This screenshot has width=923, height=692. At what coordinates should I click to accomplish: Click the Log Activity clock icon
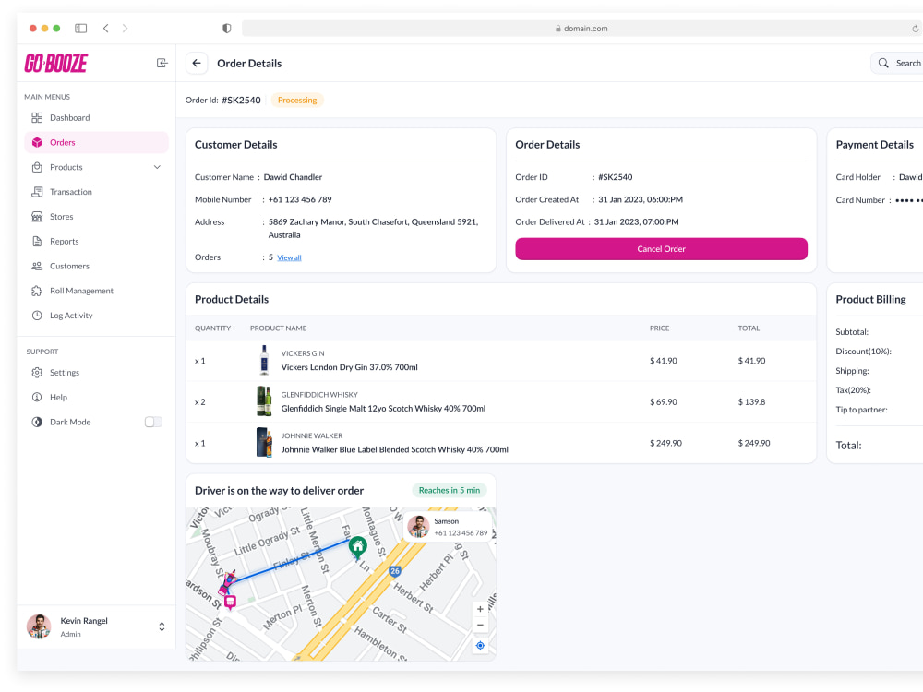pos(37,316)
